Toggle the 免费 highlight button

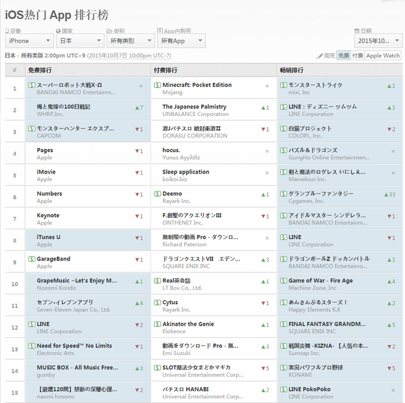tap(343, 56)
